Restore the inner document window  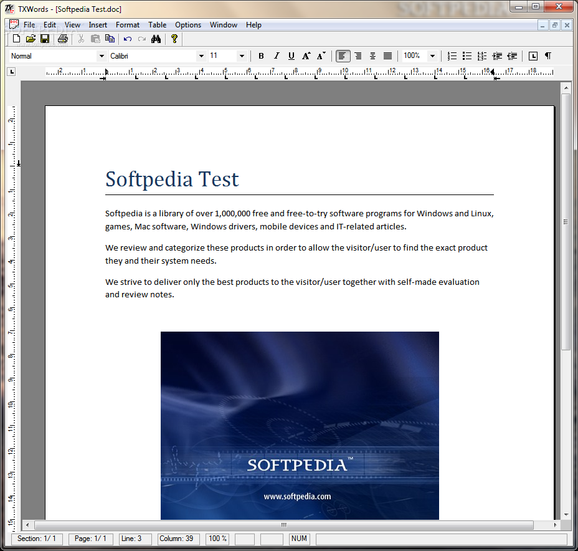554,25
